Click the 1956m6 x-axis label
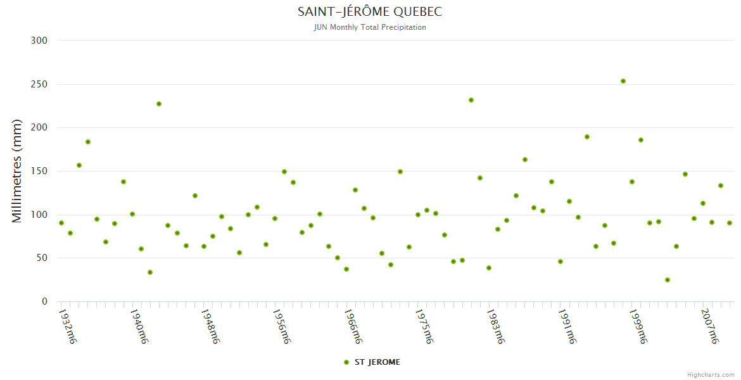This screenshot has width=741, height=380. (x=281, y=326)
